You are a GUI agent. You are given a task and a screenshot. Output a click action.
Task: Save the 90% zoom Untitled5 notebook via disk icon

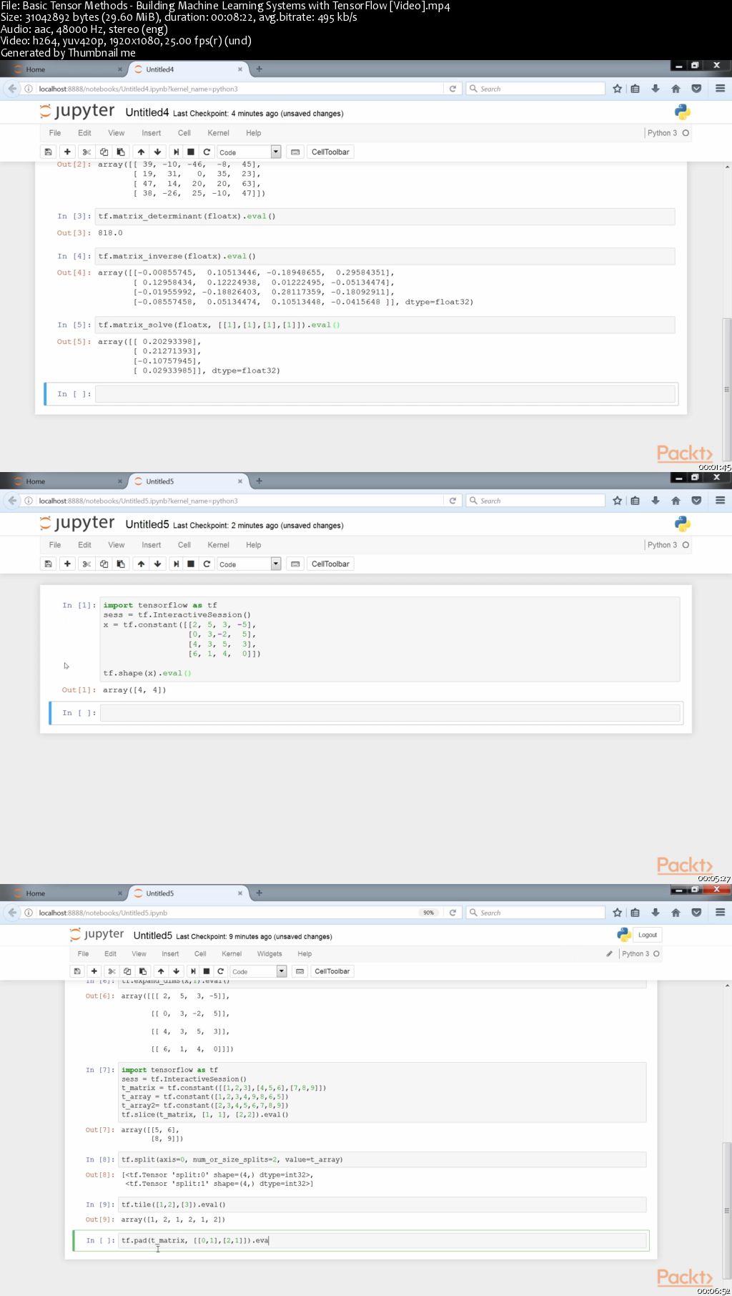click(x=77, y=971)
